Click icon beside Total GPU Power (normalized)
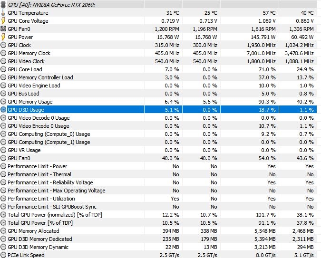 [x=3, y=215]
